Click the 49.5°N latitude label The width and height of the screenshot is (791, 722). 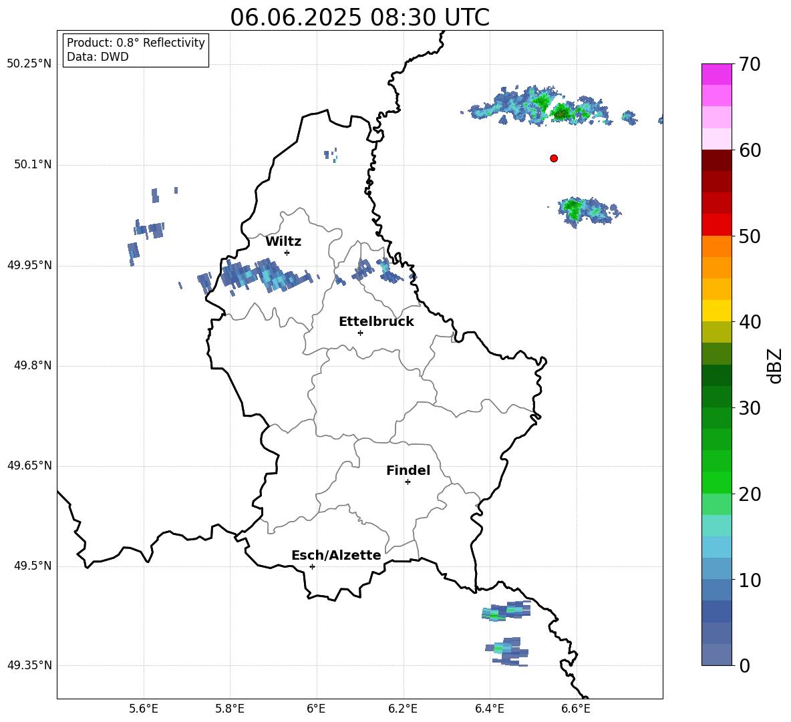point(33,566)
